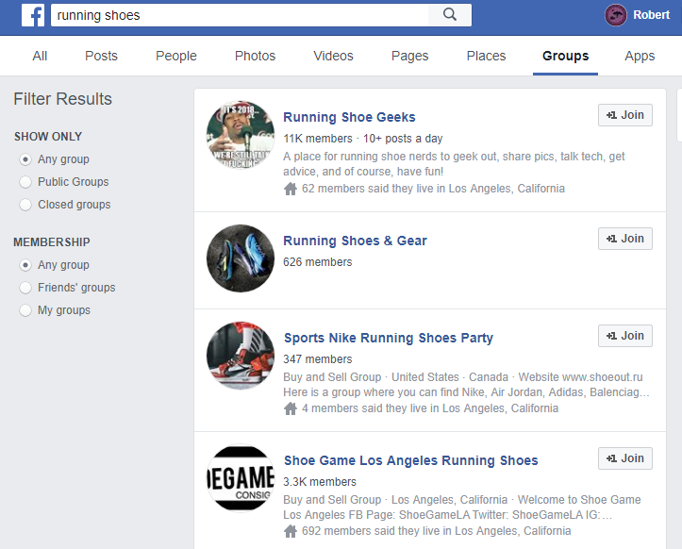Open Running Shoe Geeks group picture
Image resolution: width=682 pixels, height=549 pixels.
[x=241, y=135]
